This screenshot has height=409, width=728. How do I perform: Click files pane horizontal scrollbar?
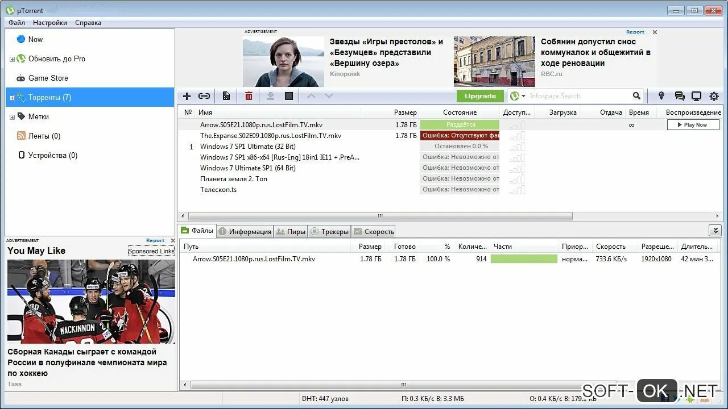[404, 385]
